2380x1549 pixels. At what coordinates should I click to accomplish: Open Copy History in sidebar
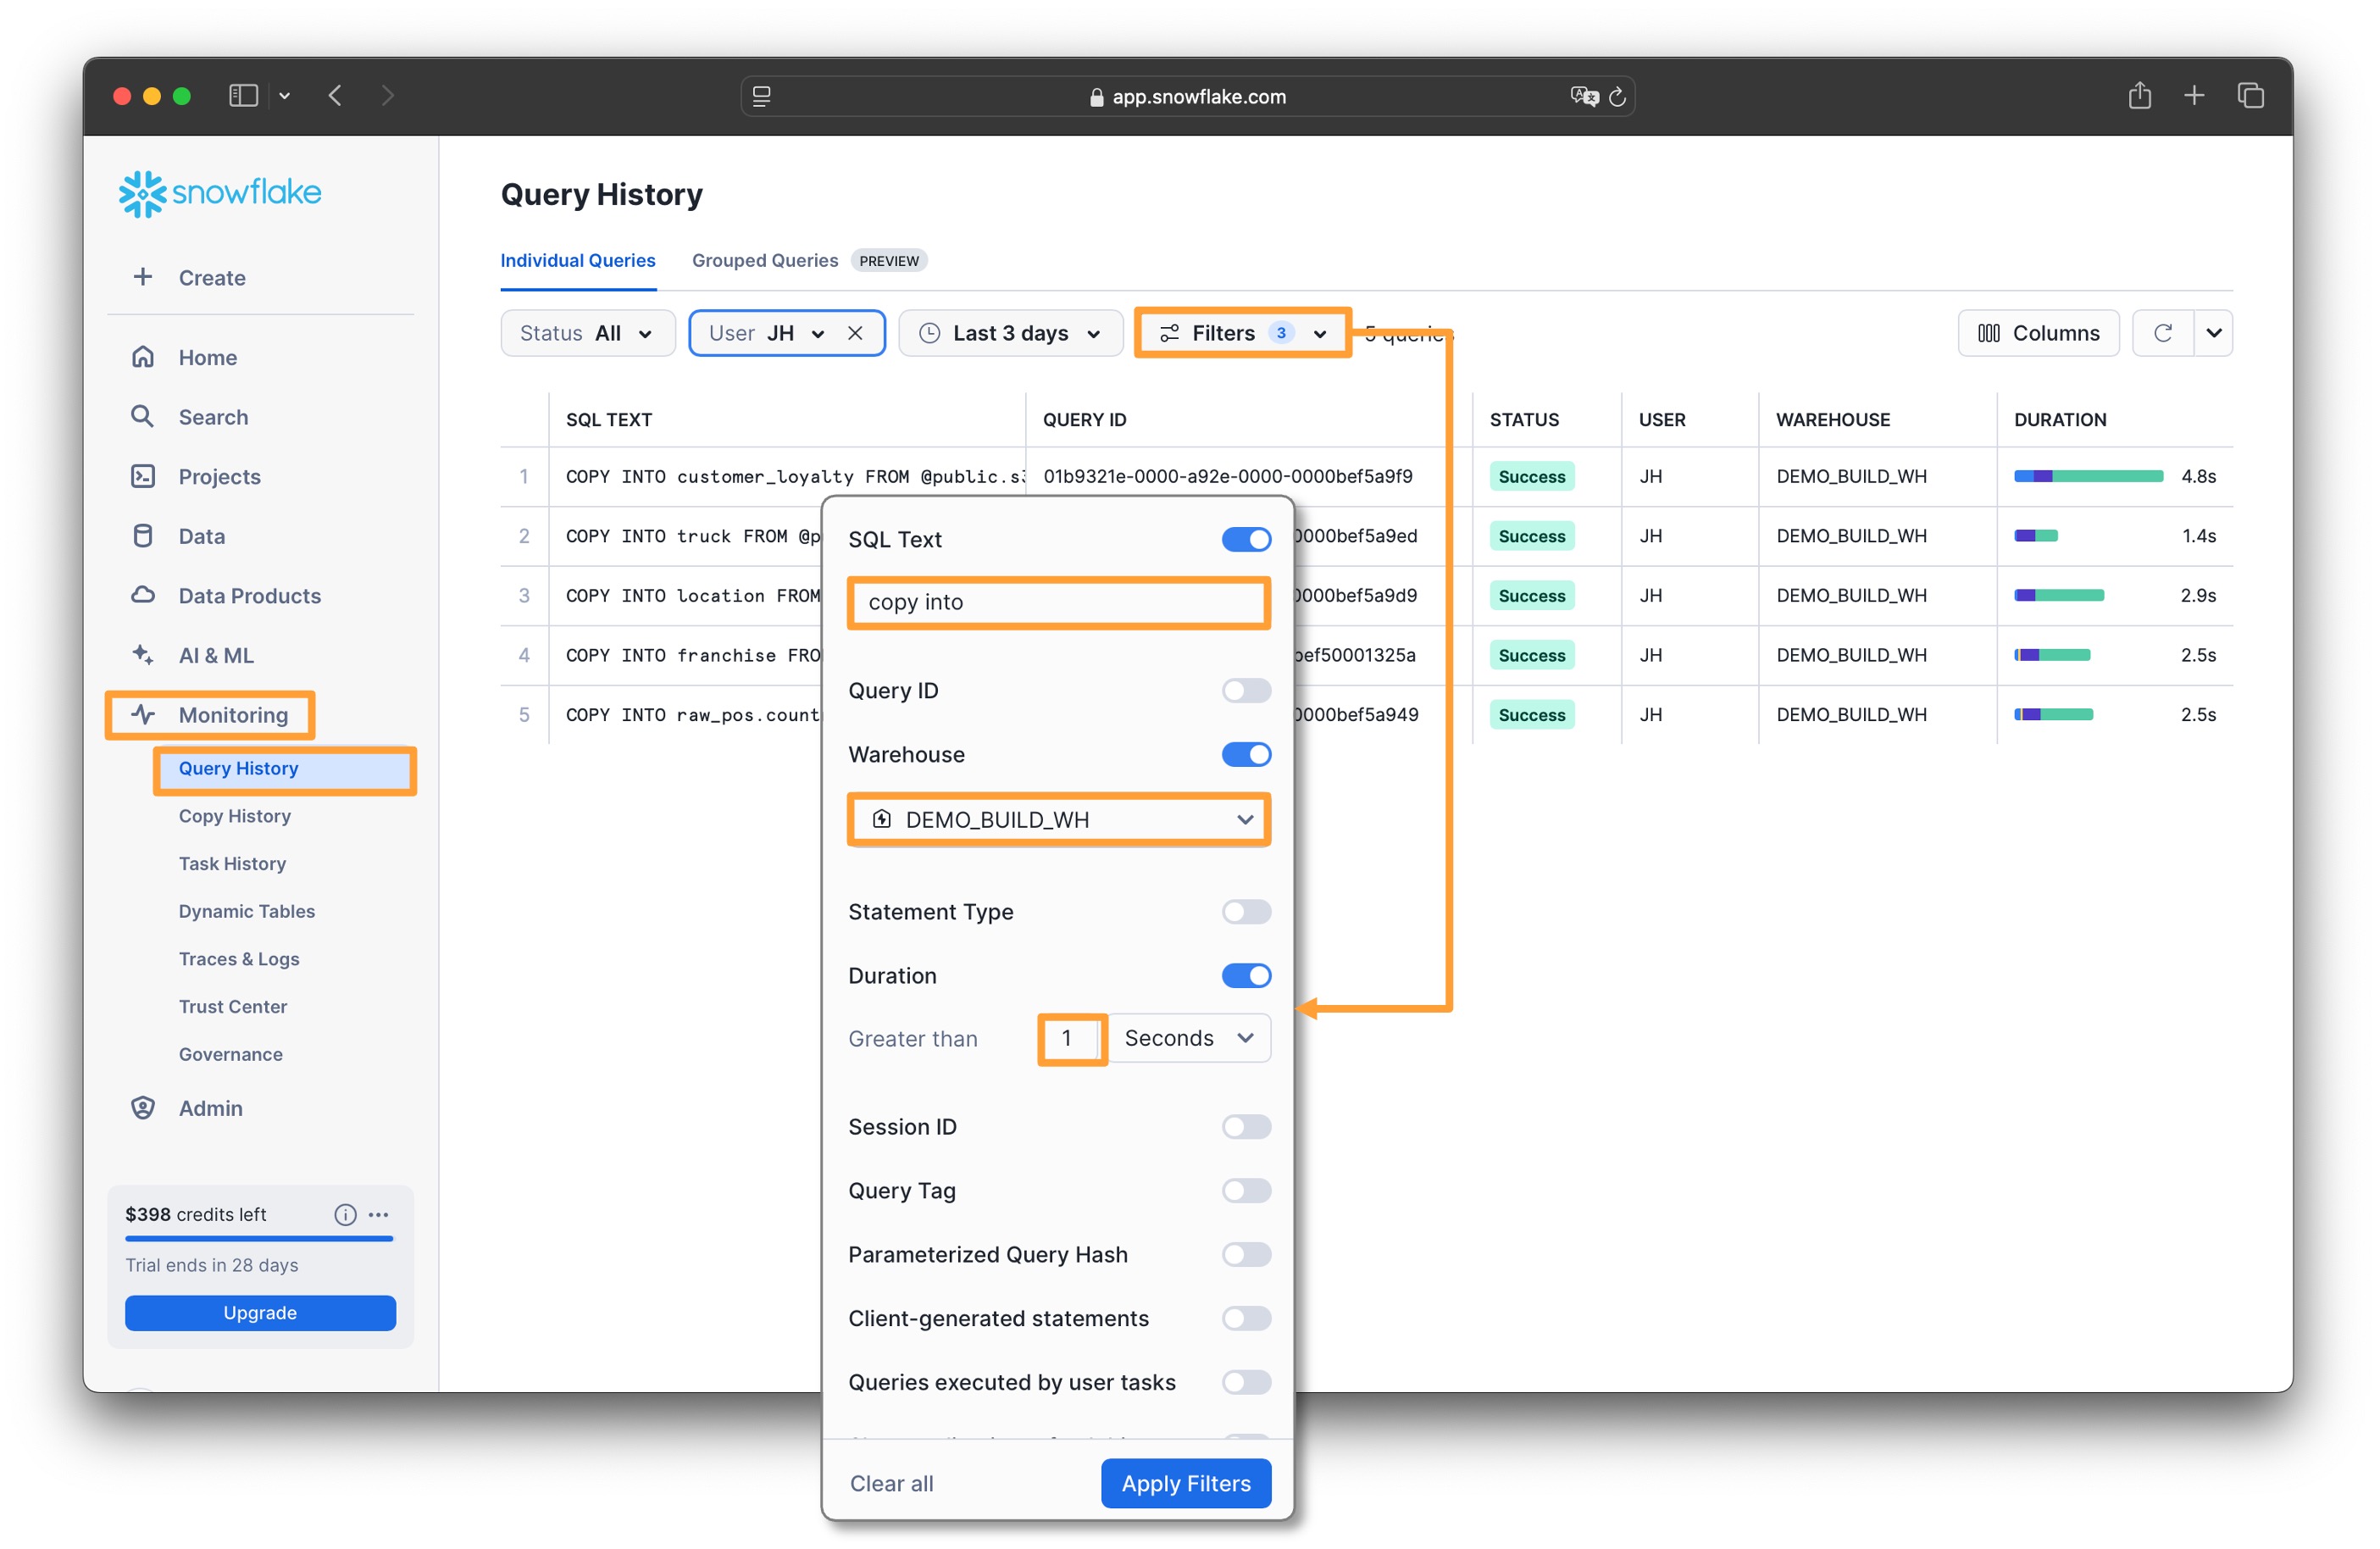click(235, 816)
